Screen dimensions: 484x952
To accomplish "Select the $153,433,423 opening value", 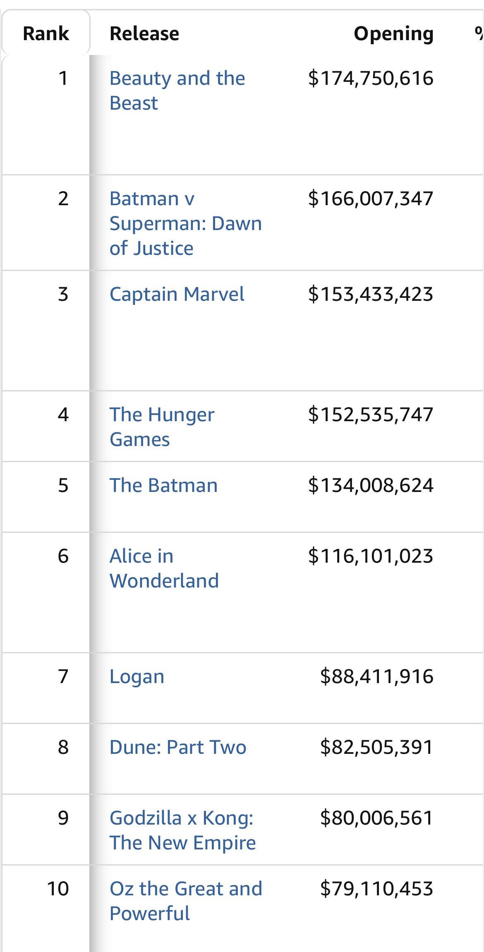I will [x=371, y=294].
